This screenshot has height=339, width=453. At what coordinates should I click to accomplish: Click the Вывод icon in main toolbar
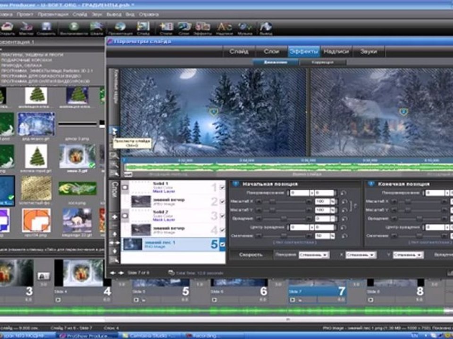pyautogui.click(x=266, y=28)
